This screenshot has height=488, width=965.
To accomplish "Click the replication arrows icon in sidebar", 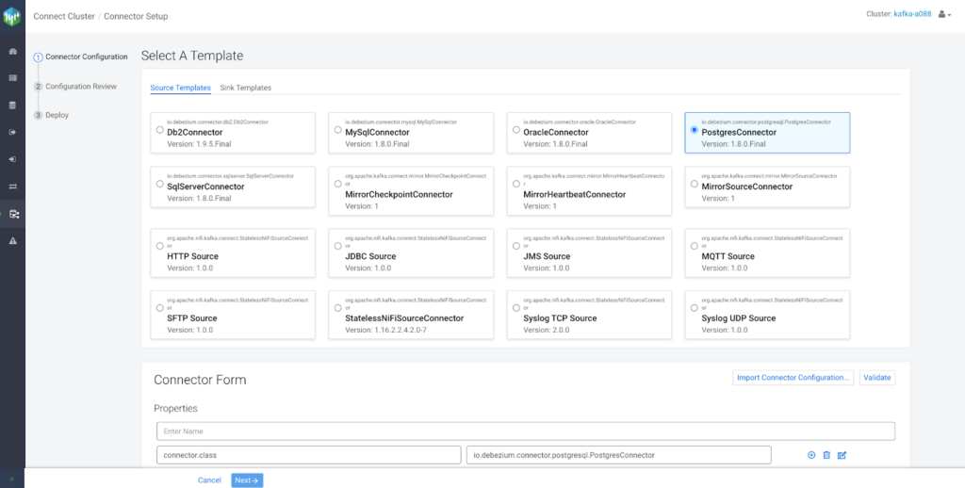I will tap(12, 187).
